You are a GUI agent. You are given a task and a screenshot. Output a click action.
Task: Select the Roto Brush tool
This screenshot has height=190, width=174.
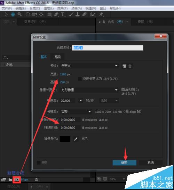[x=93, y=14]
